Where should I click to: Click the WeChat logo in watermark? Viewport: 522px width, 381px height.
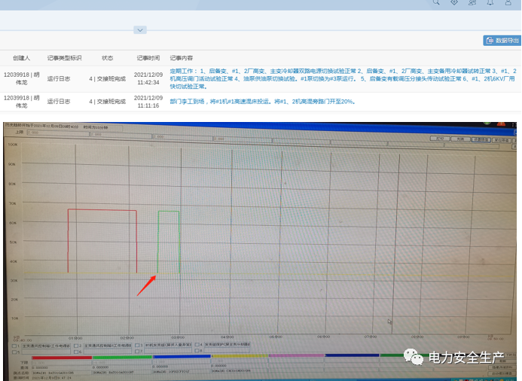pos(413,356)
